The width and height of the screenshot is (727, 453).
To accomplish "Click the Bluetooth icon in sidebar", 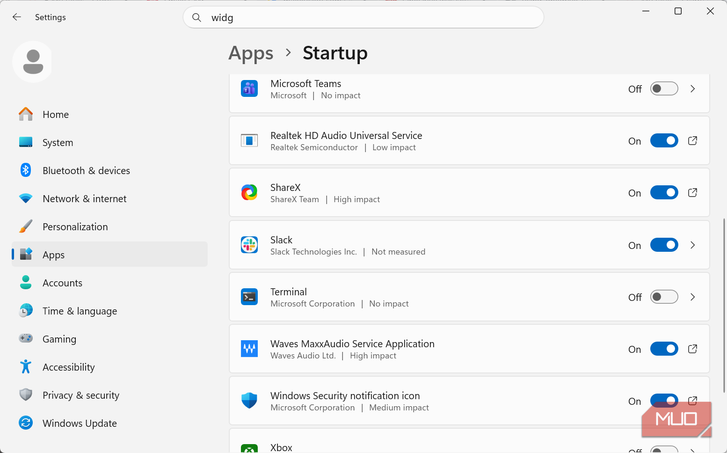I will point(26,170).
